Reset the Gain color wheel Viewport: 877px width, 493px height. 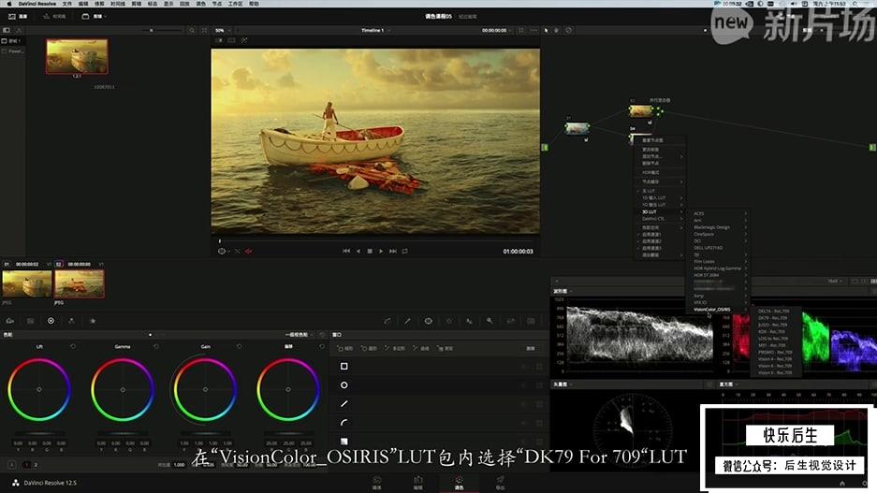tap(239, 346)
